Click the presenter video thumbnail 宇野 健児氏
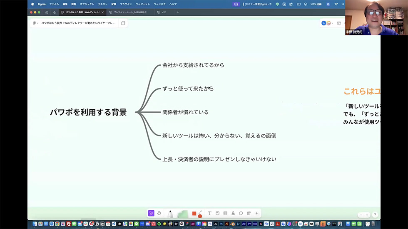 tap(376, 17)
